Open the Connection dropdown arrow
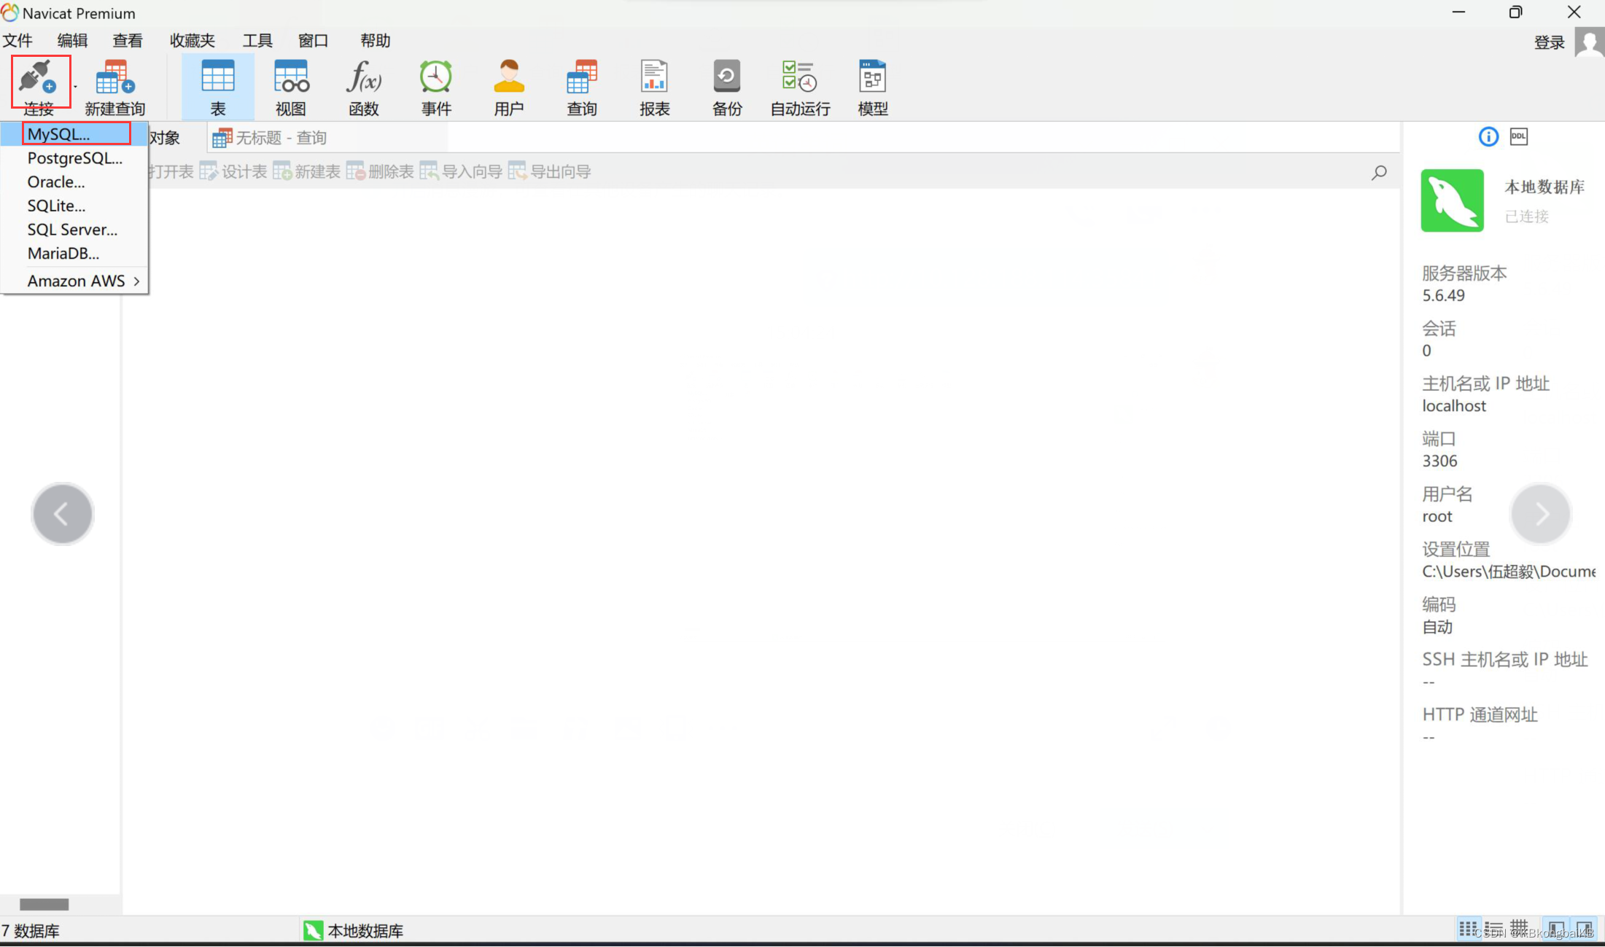The image size is (1605, 947). point(75,87)
